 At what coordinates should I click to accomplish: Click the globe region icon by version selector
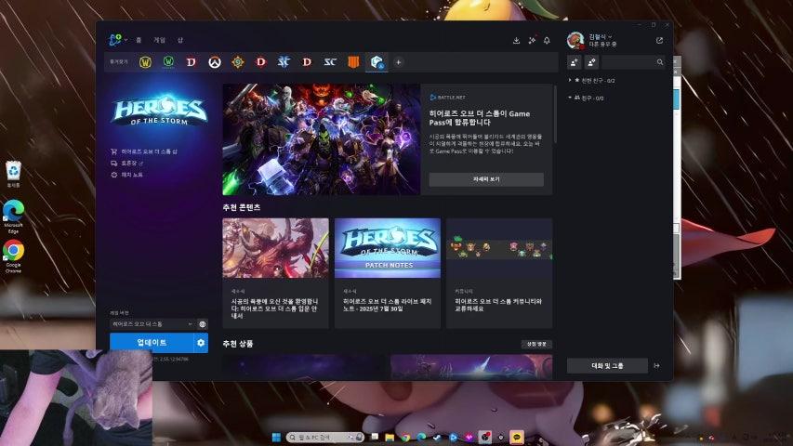[x=203, y=324]
